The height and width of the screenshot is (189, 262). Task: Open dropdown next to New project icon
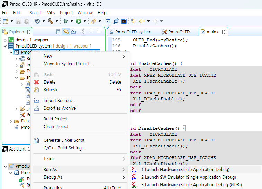coord(12,21)
